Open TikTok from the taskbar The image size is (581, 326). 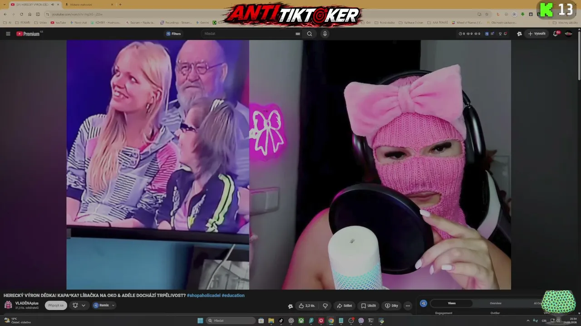(281, 321)
